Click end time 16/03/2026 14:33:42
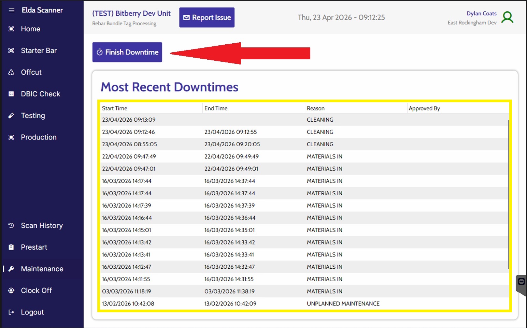 click(x=230, y=242)
